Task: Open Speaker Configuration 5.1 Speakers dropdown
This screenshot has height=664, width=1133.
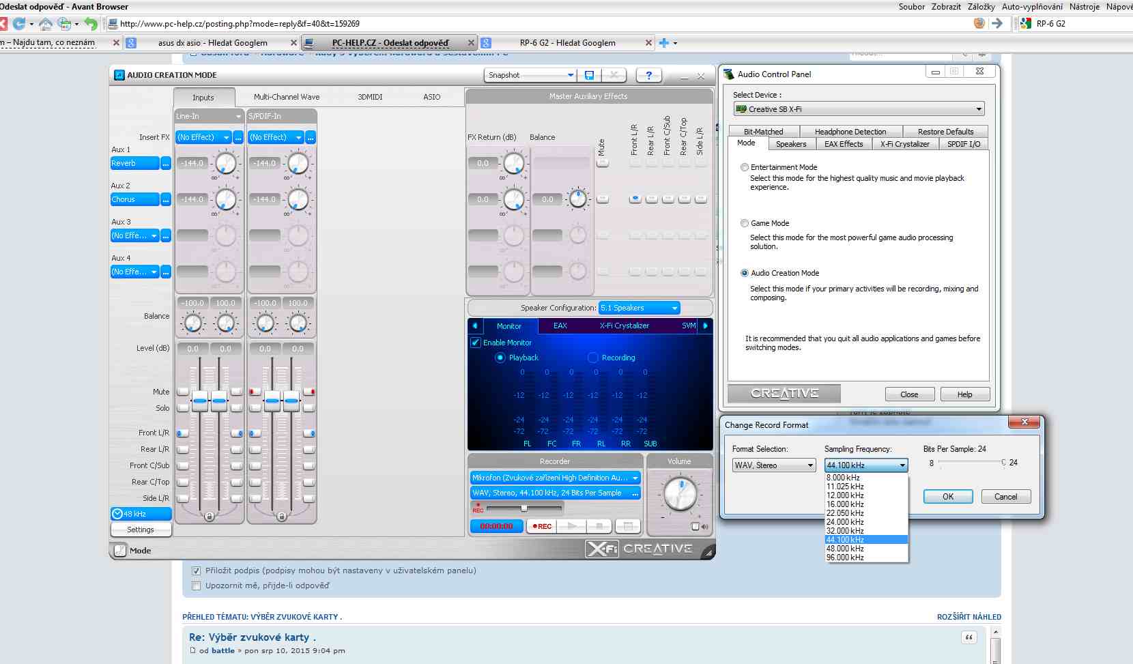Action: 639,308
